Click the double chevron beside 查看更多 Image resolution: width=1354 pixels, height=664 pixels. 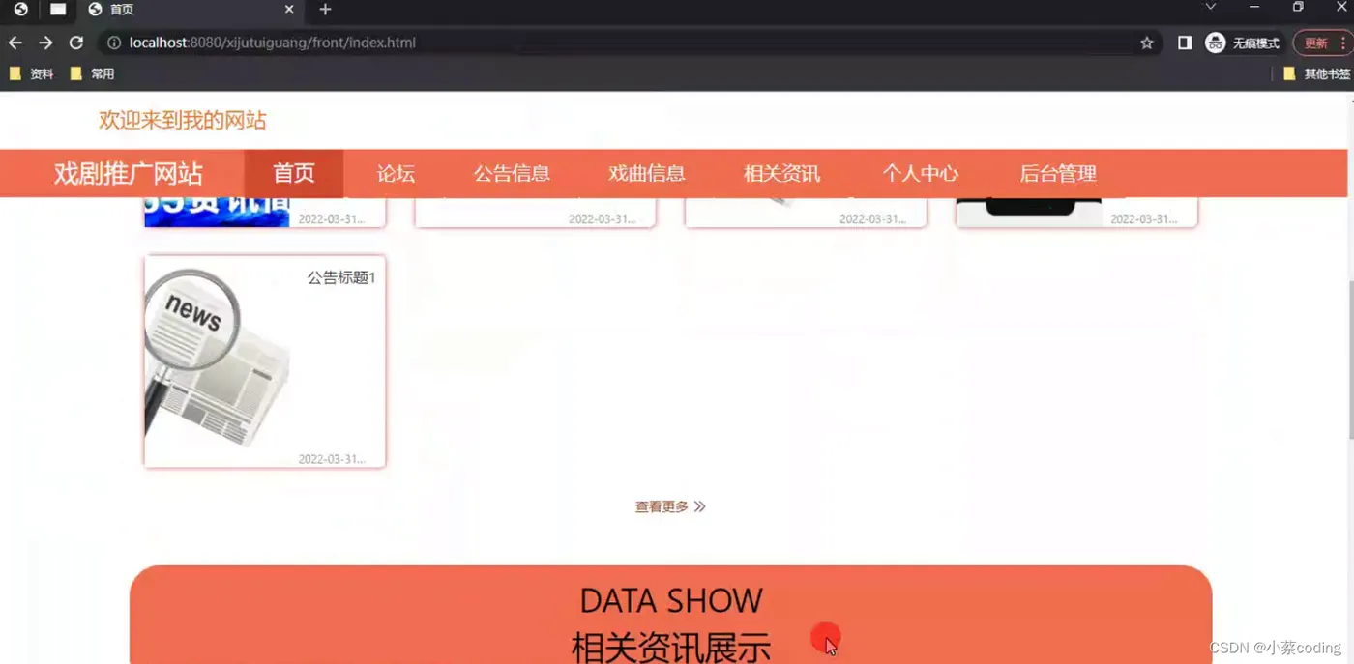(x=700, y=506)
